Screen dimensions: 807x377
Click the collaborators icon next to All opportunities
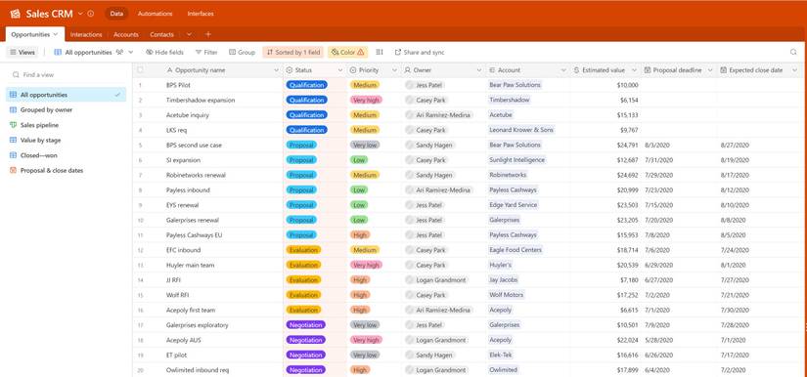click(x=119, y=52)
